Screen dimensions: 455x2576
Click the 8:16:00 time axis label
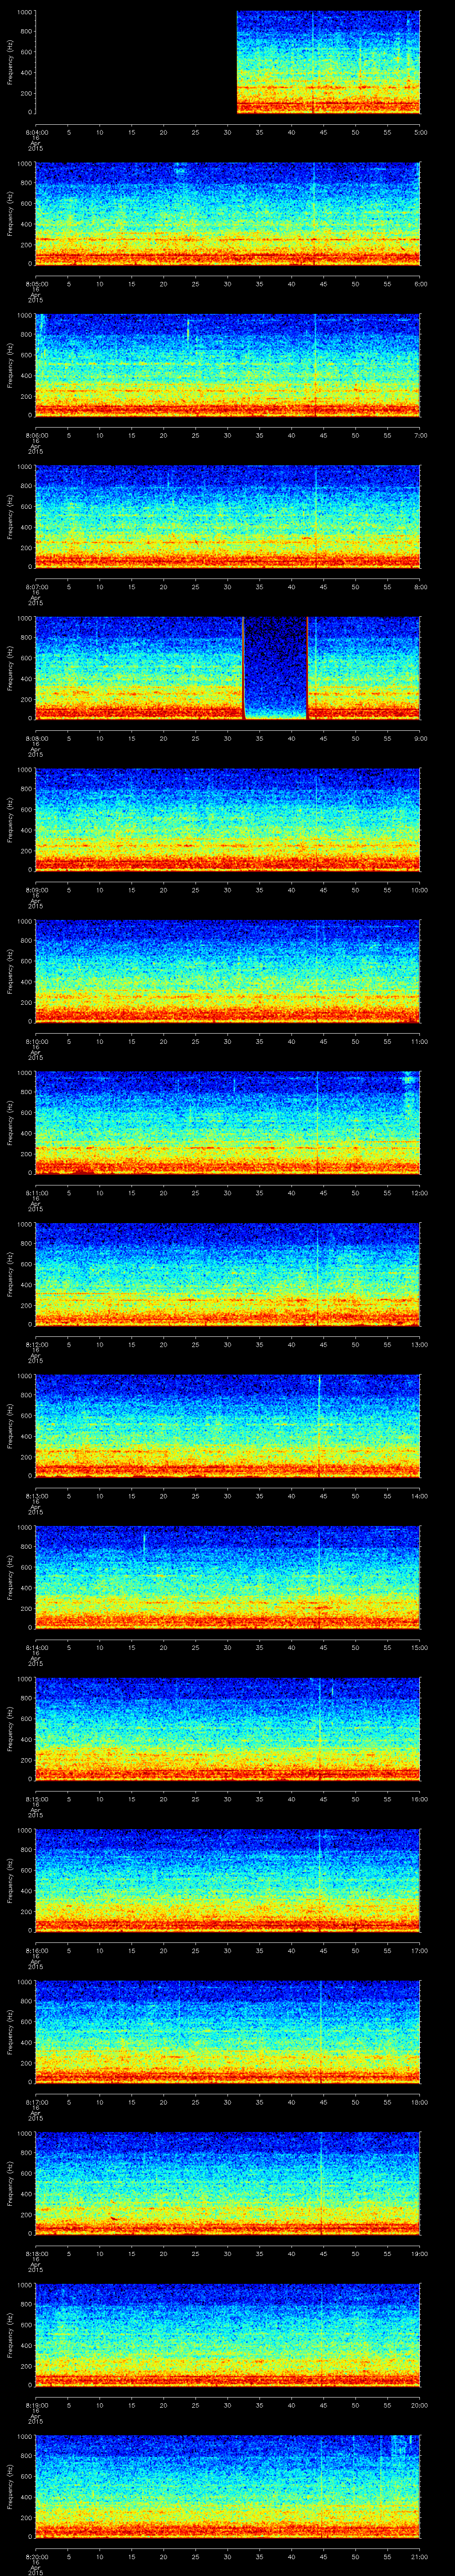coord(35,1950)
